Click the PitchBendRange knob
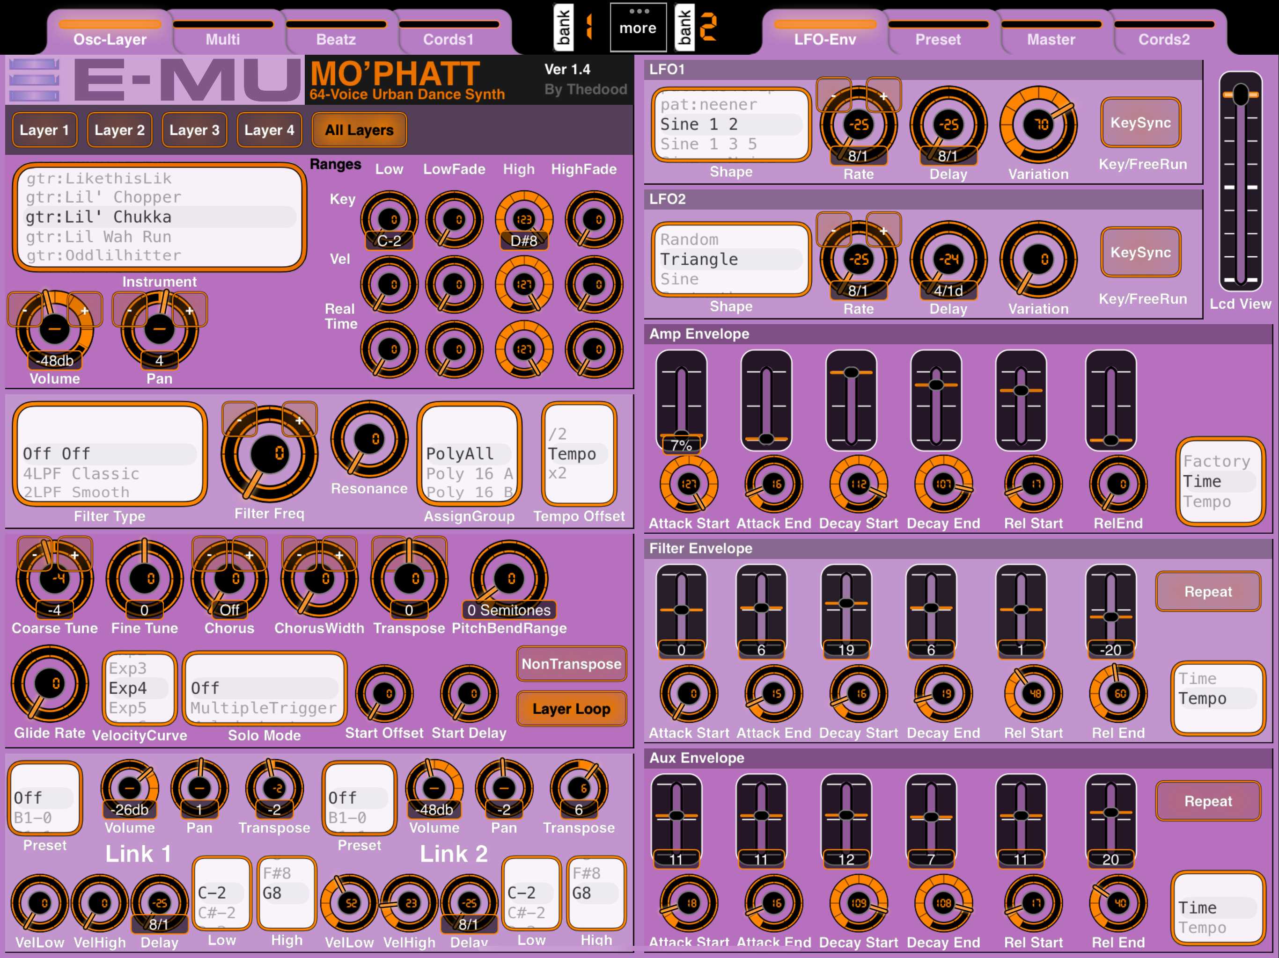Screen dimensions: 1279x958 509,578
